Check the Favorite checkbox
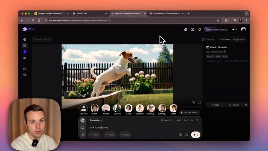Screen dimensions: 268x151 pyautogui.click(x=204, y=39)
